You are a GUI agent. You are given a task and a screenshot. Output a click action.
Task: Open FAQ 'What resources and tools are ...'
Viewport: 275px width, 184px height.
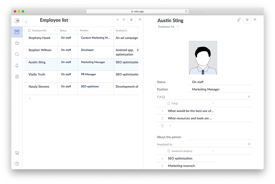coord(190,118)
